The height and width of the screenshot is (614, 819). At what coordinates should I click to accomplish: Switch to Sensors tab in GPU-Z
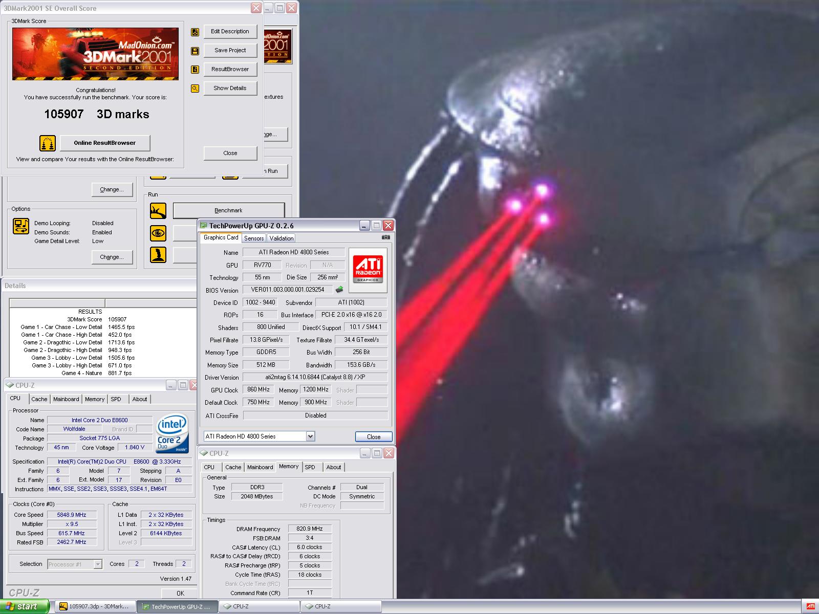pos(254,238)
